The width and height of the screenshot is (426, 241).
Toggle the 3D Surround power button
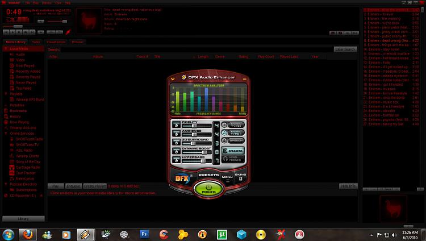pyautogui.click(x=176, y=143)
